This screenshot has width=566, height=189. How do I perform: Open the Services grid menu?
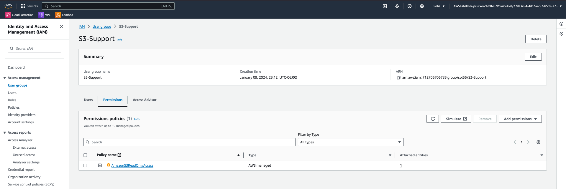(29, 6)
